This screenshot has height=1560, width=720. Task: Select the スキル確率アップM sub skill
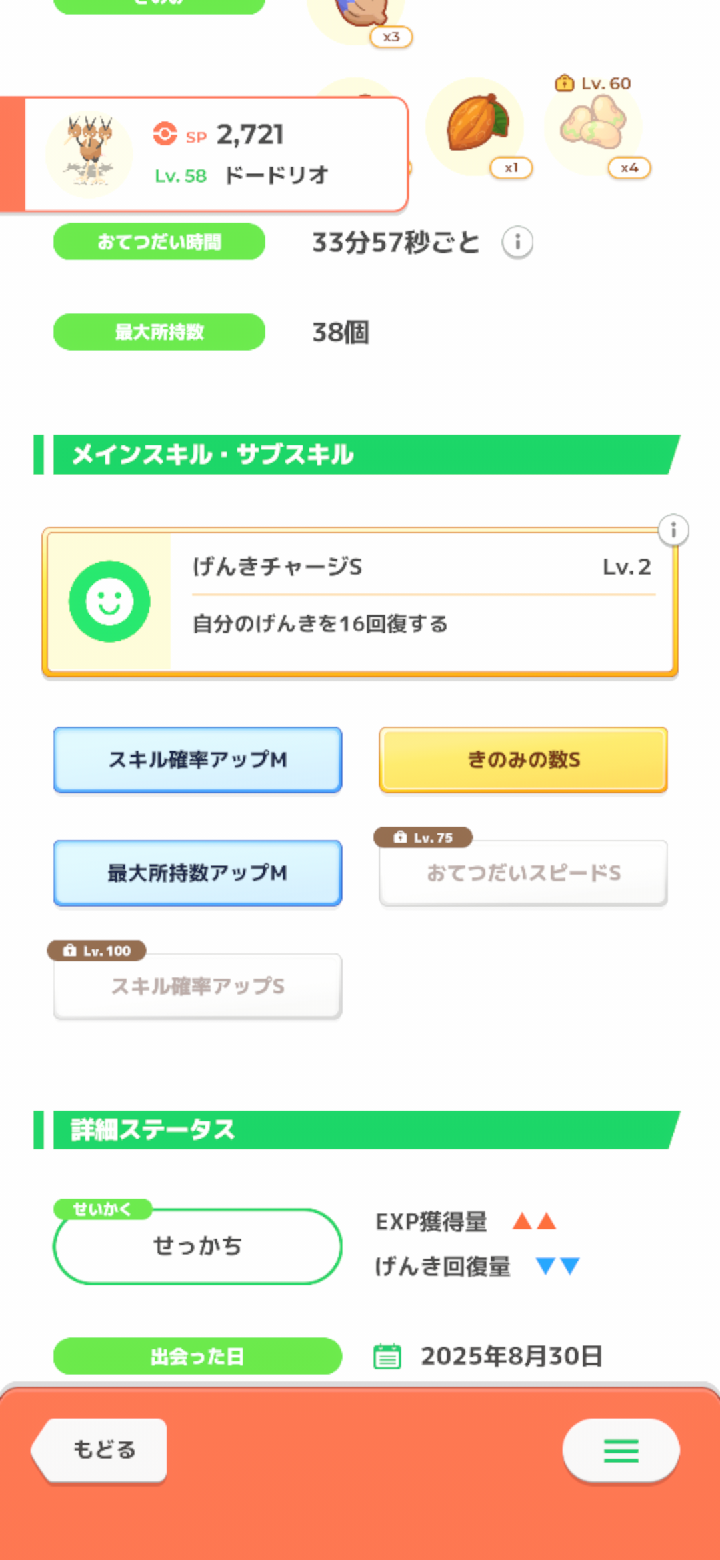pyautogui.click(x=198, y=759)
